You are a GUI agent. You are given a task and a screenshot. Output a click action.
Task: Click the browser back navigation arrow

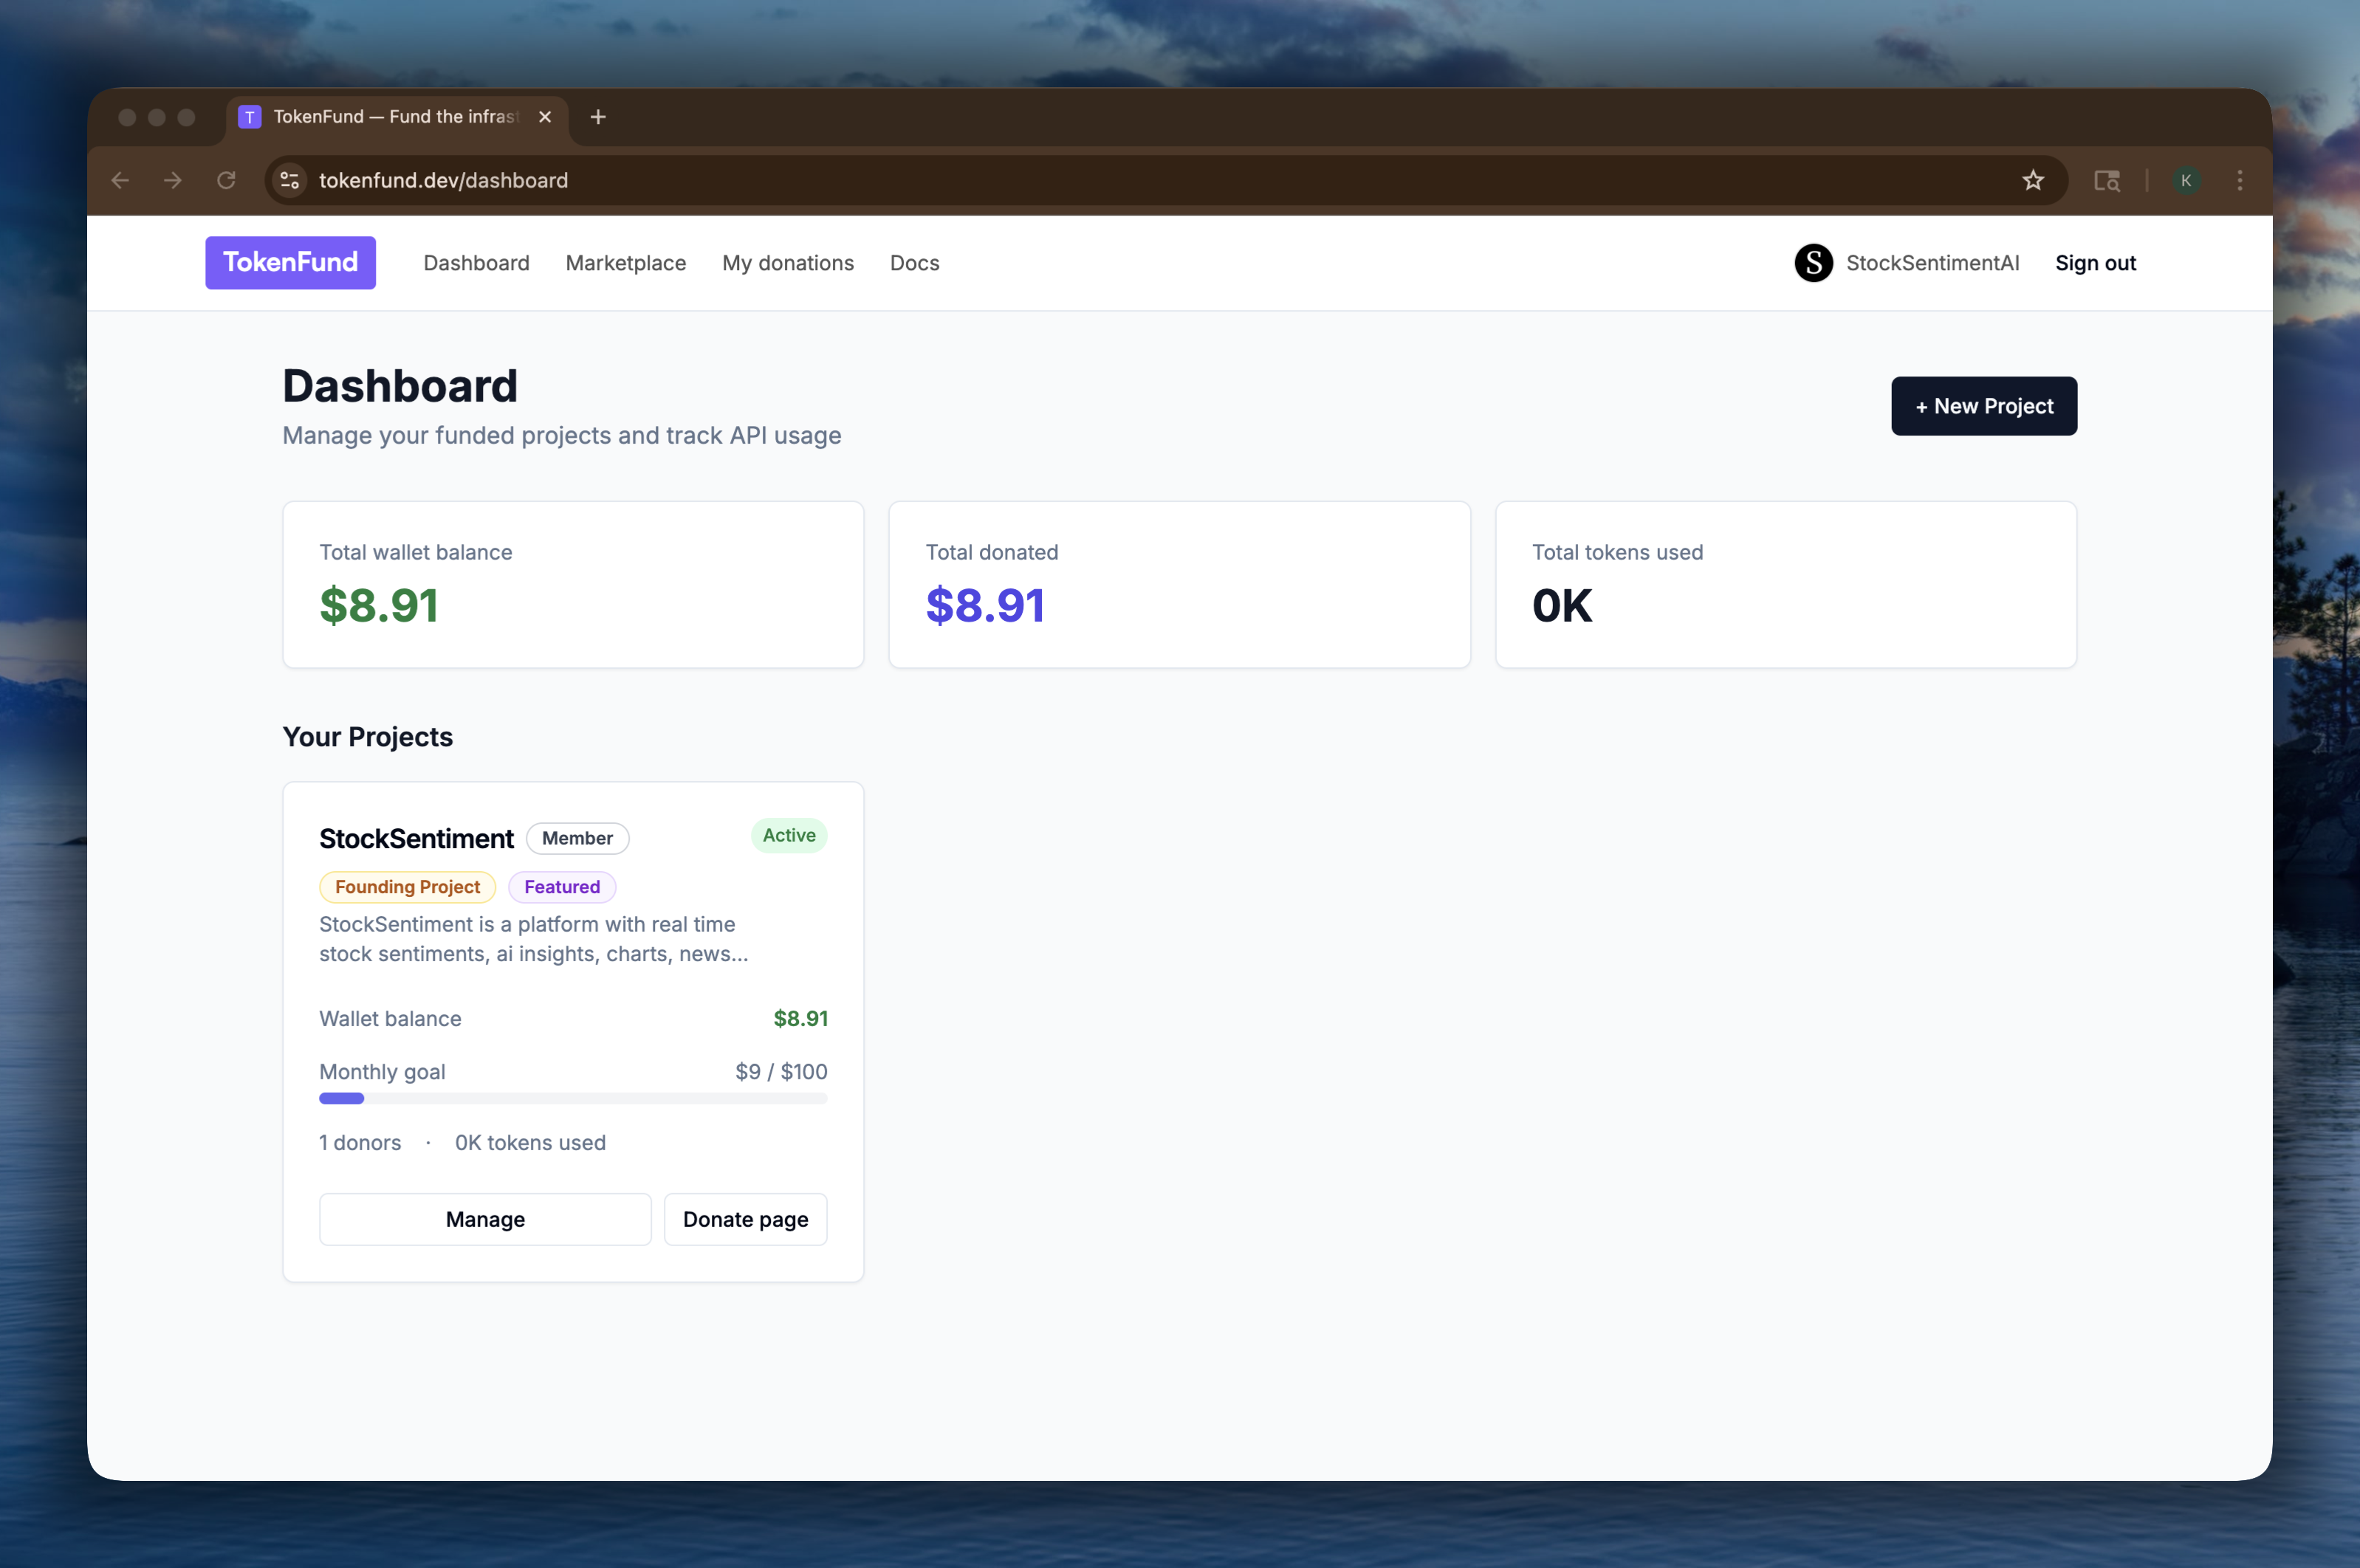point(121,181)
